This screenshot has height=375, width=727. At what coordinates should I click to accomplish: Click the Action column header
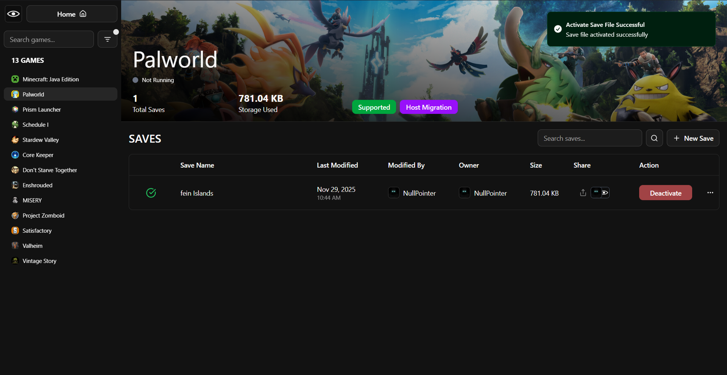pos(649,165)
